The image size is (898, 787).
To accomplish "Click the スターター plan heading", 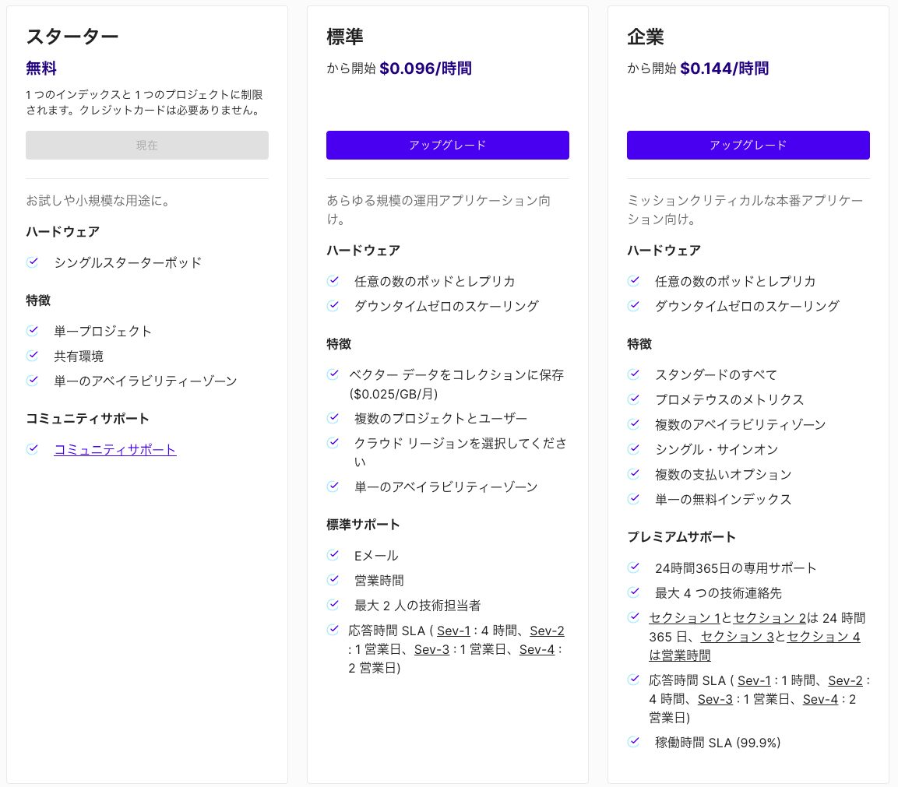I will [72, 37].
